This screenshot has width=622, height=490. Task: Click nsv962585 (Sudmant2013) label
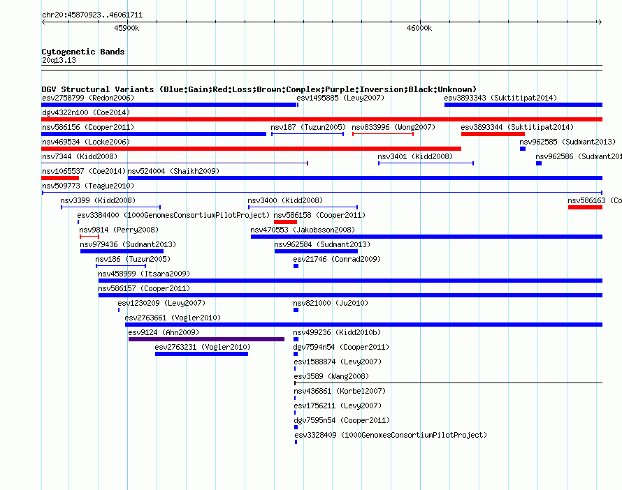567,142
